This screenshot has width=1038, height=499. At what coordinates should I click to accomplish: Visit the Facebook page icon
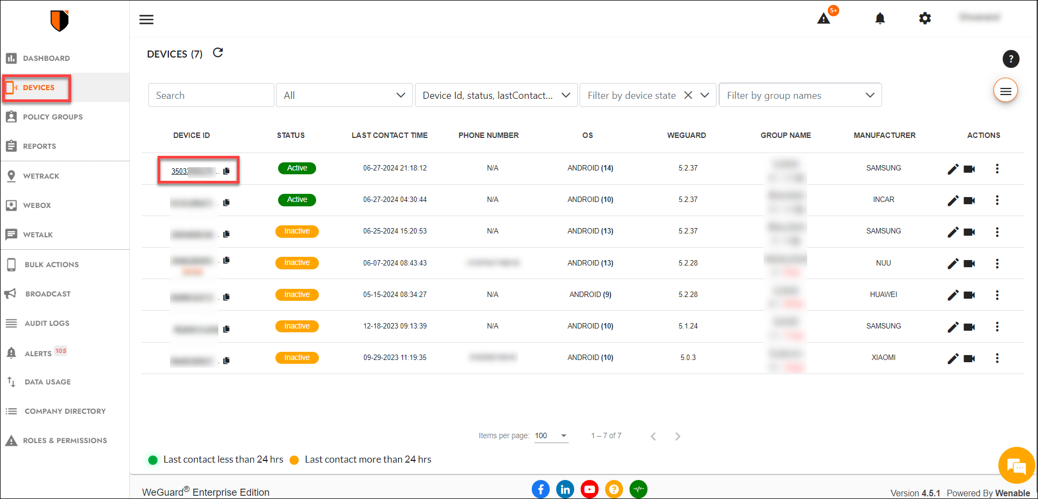540,489
